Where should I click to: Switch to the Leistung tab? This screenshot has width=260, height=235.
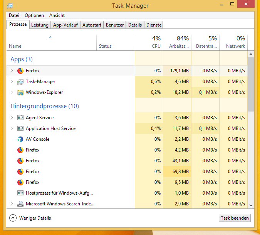[40, 25]
